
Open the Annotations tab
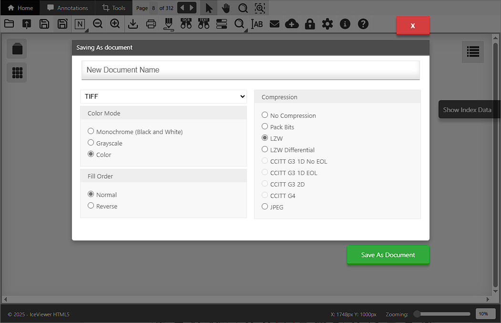click(x=67, y=8)
